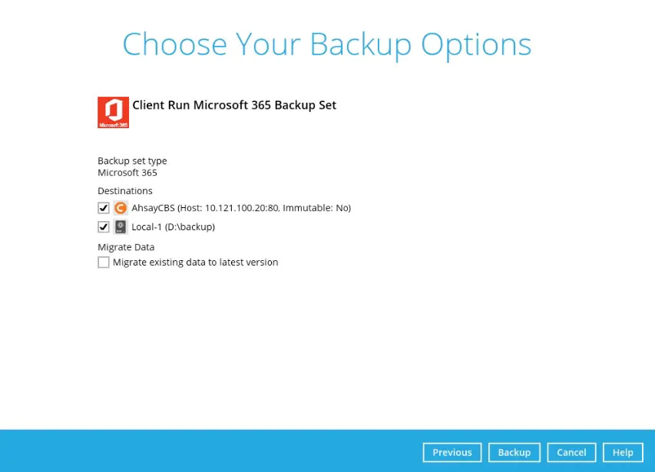Uncheck the AhsayCBS destination checkbox
The width and height of the screenshot is (655, 472).
pyautogui.click(x=104, y=207)
